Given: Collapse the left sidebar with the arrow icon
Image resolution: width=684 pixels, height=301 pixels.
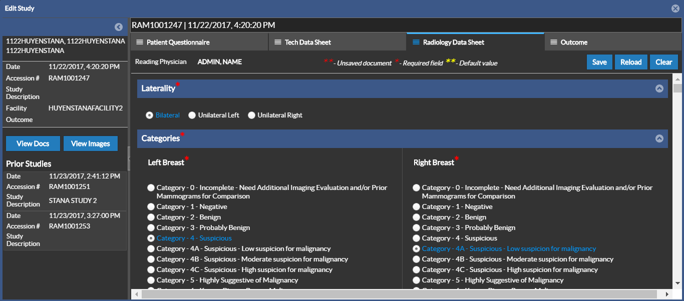Looking at the screenshot, I should (x=119, y=27).
